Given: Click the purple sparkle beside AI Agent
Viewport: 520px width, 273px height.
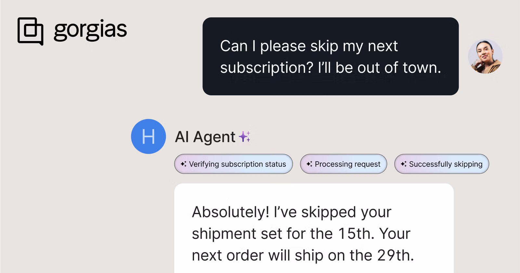Looking at the screenshot, I should point(245,136).
